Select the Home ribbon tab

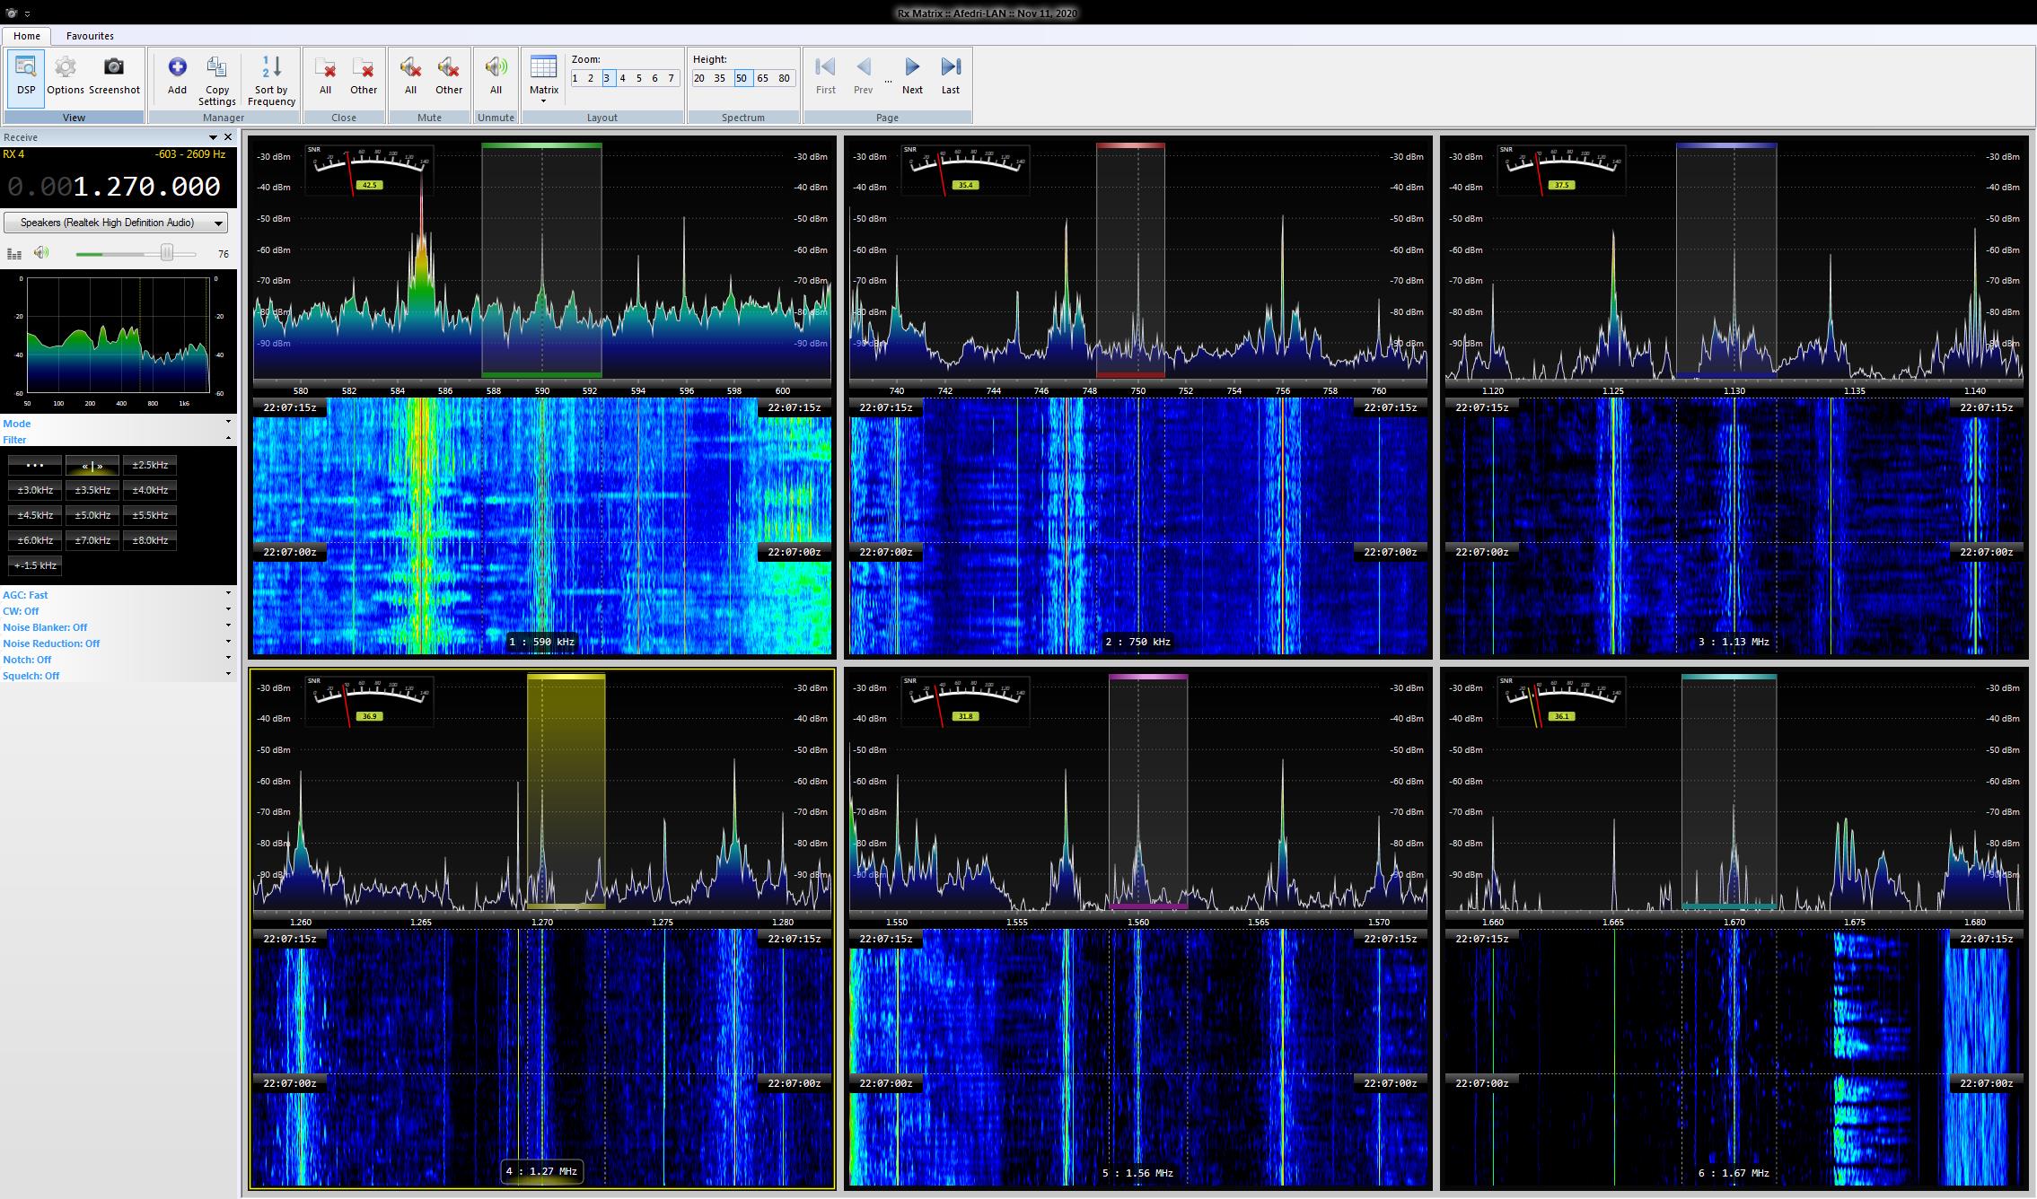pyautogui.click(x=27, y=36)
